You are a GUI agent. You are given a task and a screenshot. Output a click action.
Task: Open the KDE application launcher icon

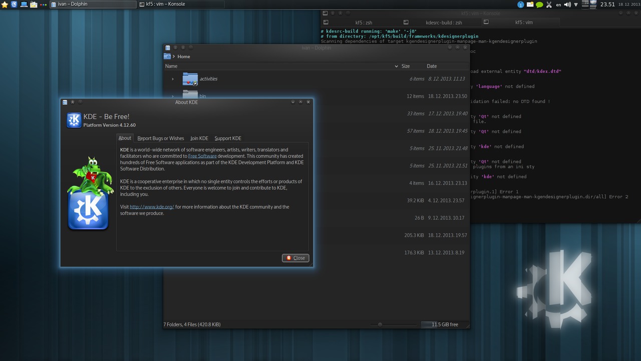14,5
